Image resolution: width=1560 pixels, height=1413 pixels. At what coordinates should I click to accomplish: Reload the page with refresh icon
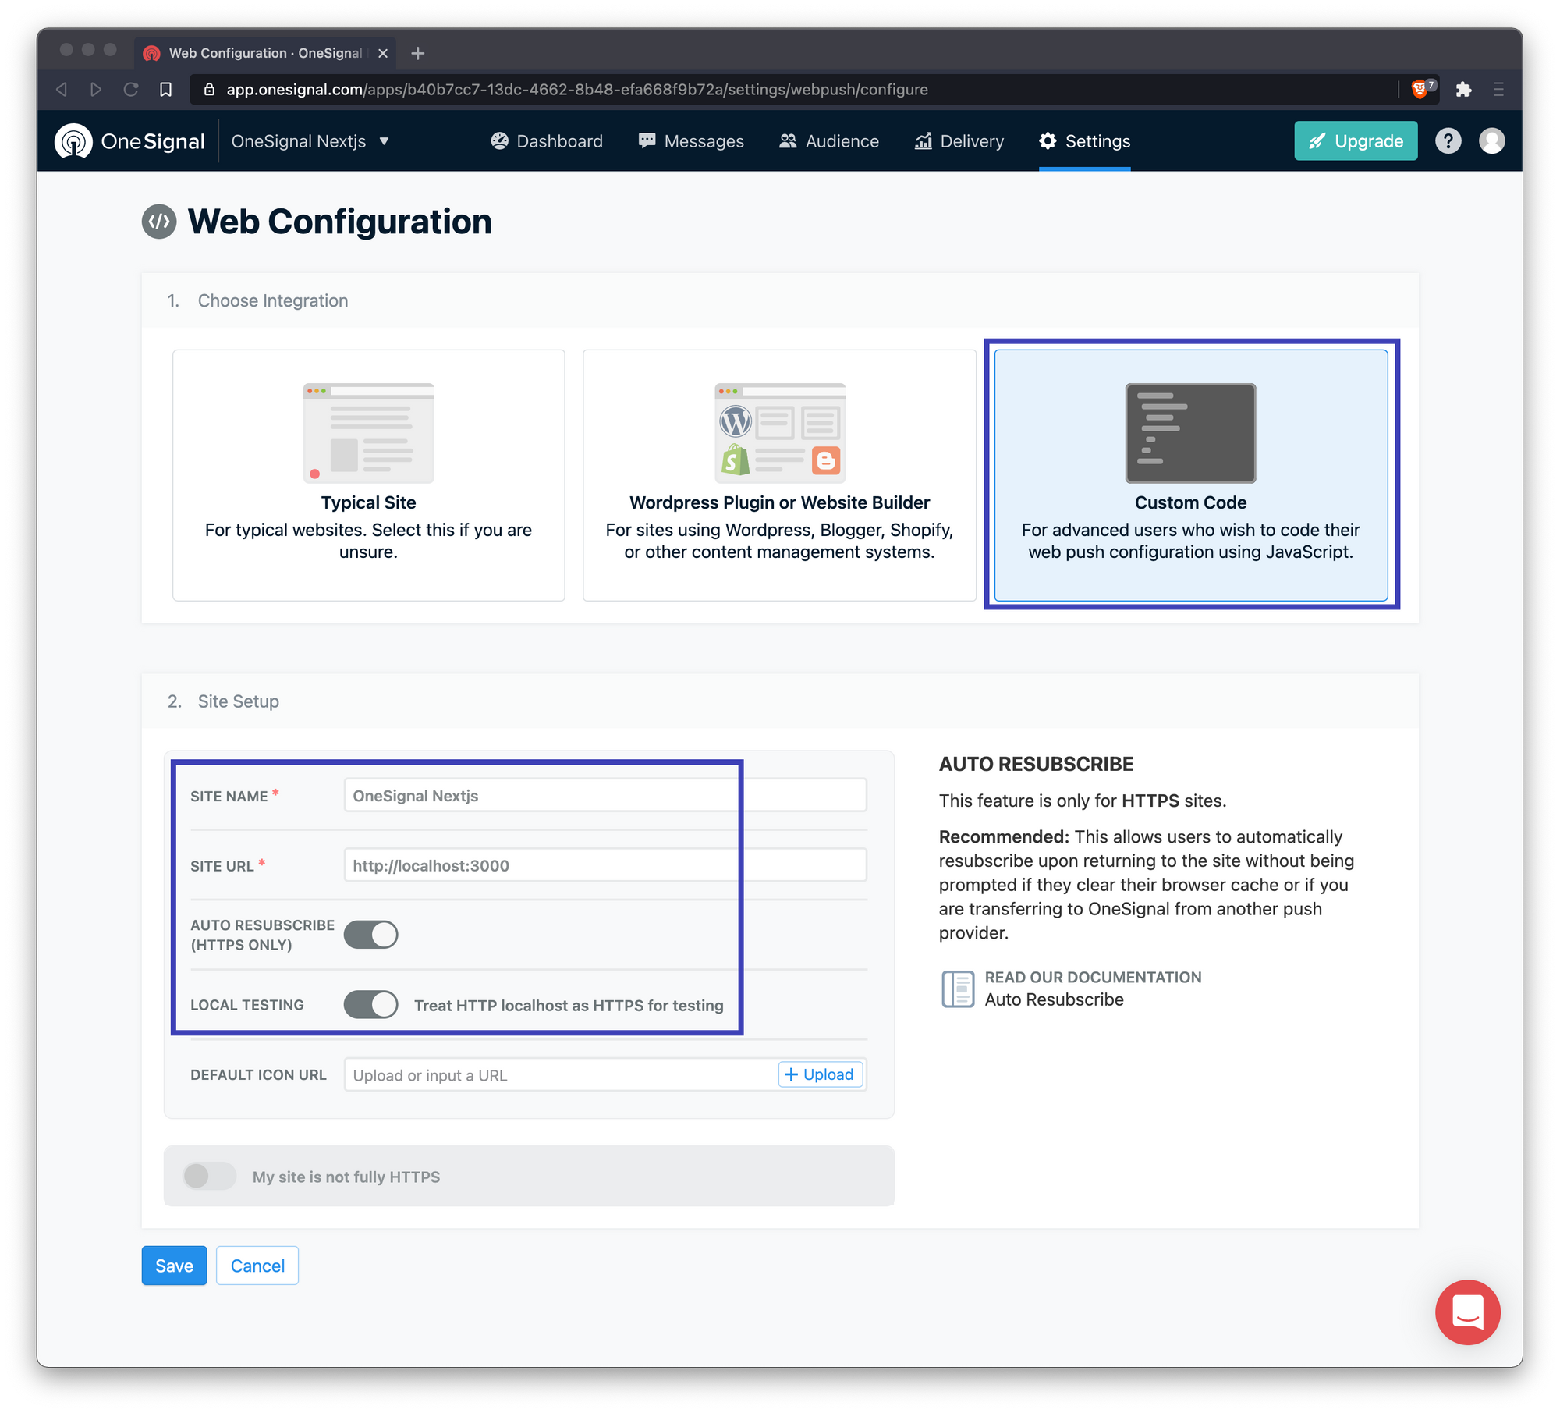click(131, 89)
